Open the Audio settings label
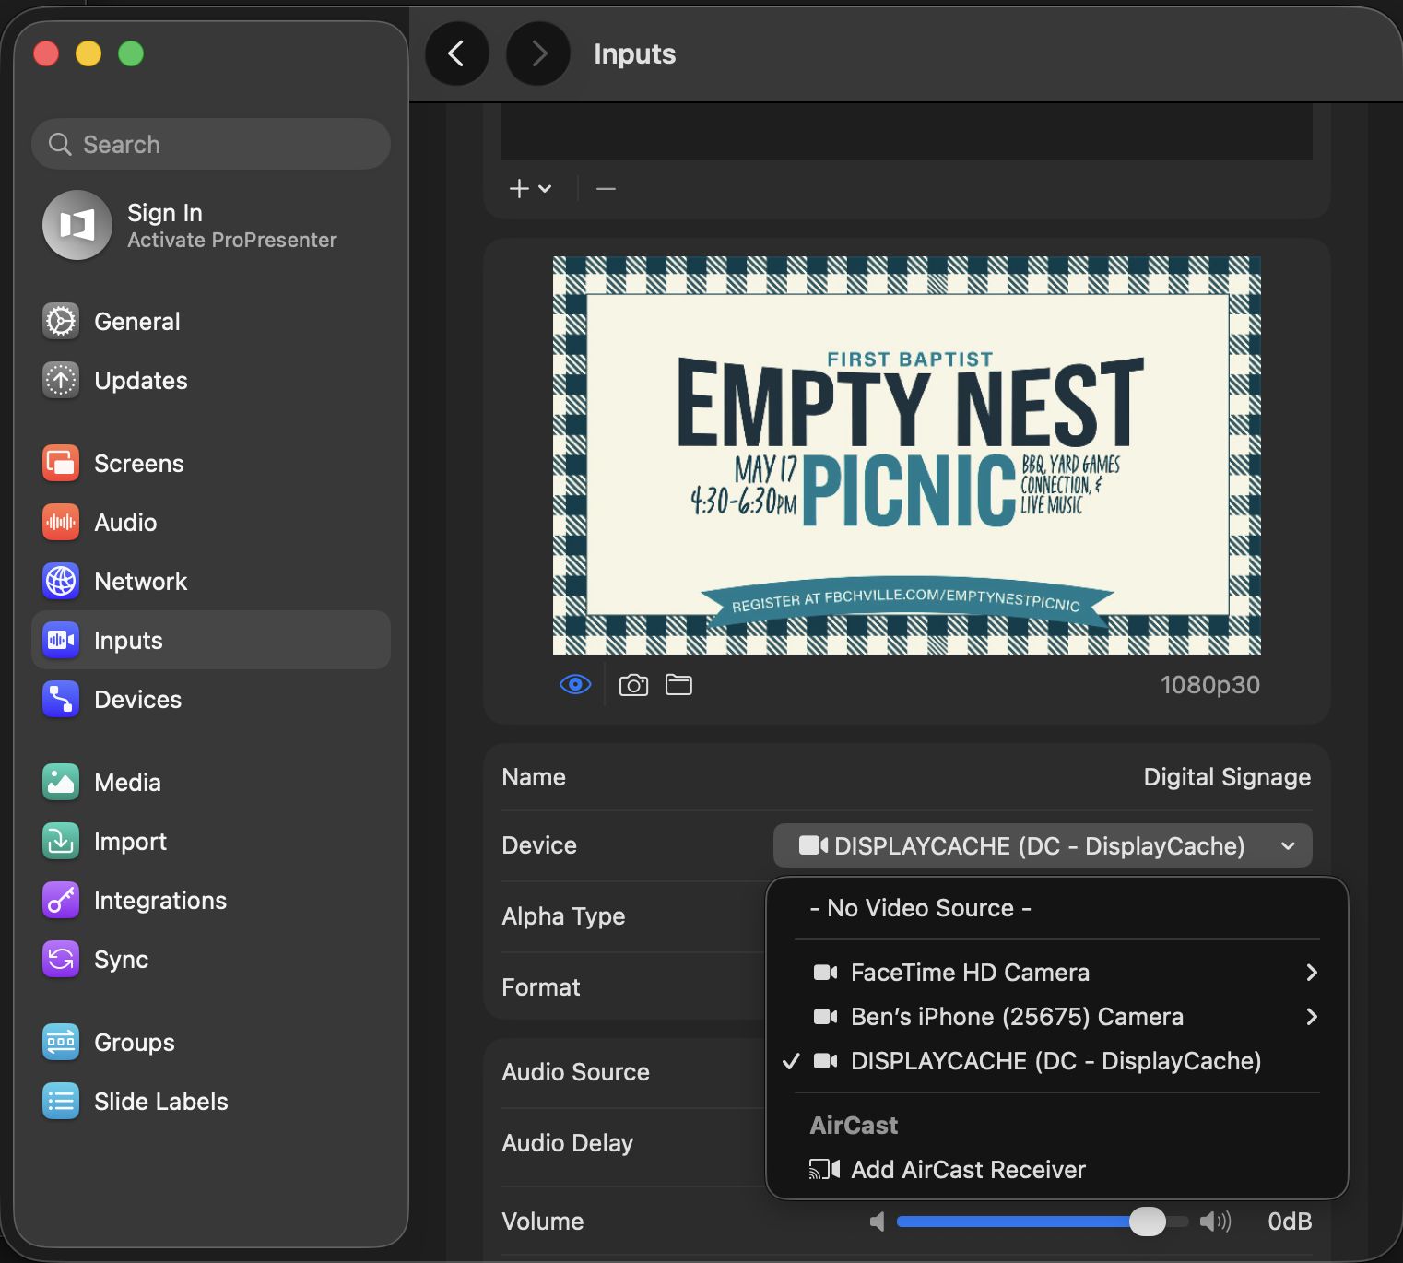 125,523
